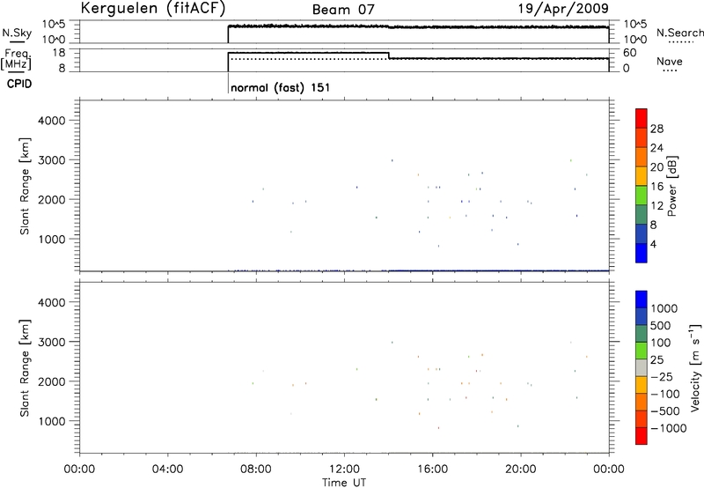
Task: Select the orange 20–24 dB power color segment
Action: pos(642,157)
